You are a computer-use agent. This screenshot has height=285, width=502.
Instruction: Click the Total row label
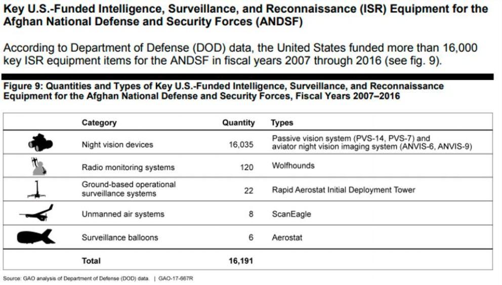[x=91, y=261]
